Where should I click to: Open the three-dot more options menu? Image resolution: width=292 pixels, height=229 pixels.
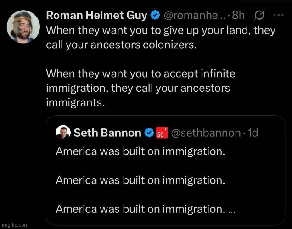click(x=279, y=15)
